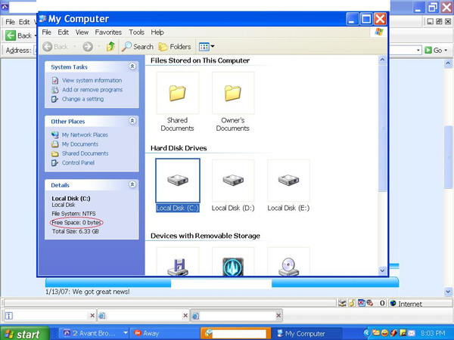454x340 pixels.
Task: Click the Up folder toolbar icon
Action: pos(110,47)
